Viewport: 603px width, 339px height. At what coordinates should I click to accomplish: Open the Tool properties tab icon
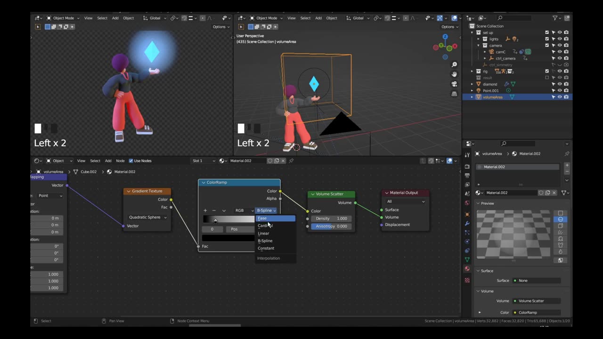click(467, 154)
